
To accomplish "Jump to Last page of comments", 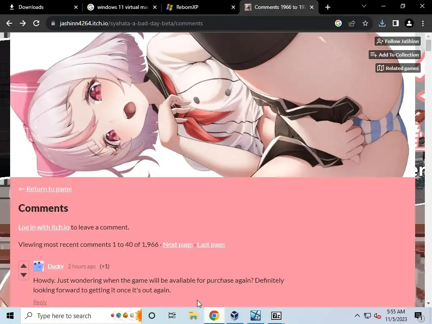I will click(211, 245).
